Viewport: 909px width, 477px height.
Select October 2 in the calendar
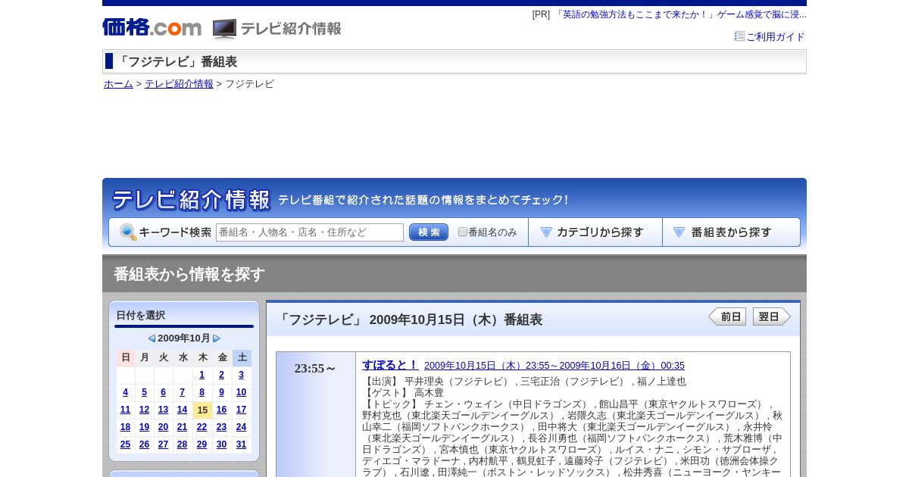pyautogui.click(x=222, y=375)
